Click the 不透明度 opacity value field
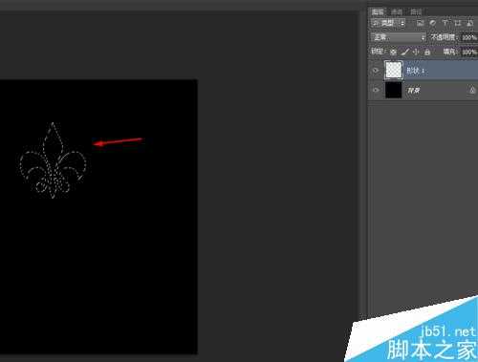The height and width of the screenshot is (362, 478). [469, 37]
